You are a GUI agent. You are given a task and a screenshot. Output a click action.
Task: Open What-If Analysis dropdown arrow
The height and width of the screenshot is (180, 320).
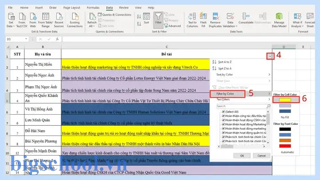tap(303, 26)
